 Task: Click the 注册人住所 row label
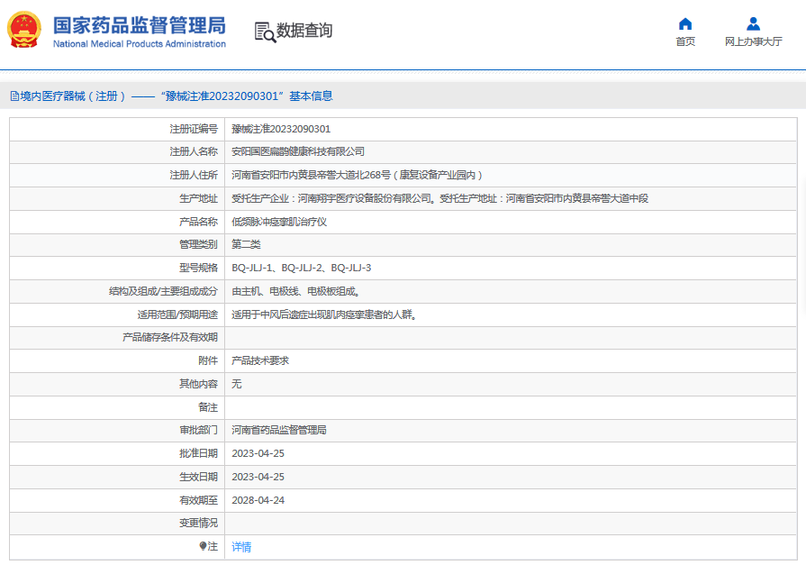pos(194,175)
